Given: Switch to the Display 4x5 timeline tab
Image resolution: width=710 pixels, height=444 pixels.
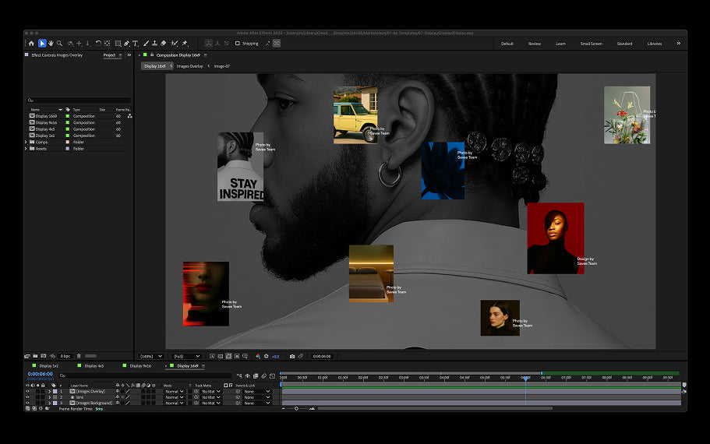Looking at the screenshot, I should pos(94,365).
